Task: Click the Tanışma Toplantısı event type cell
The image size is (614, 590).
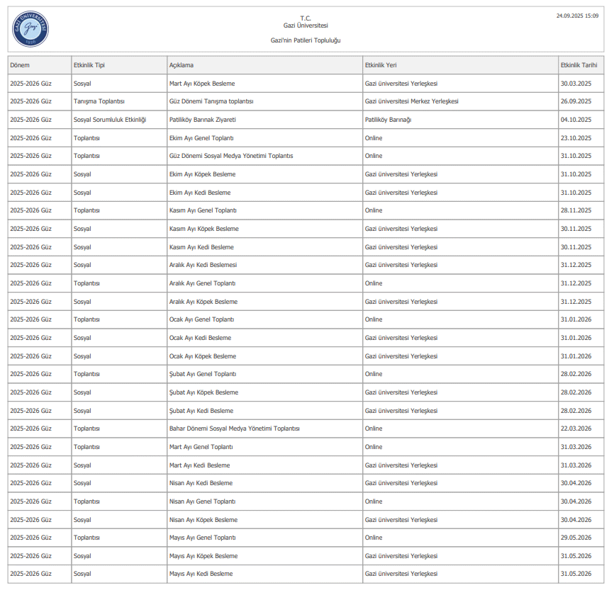Action: point(99,101)
